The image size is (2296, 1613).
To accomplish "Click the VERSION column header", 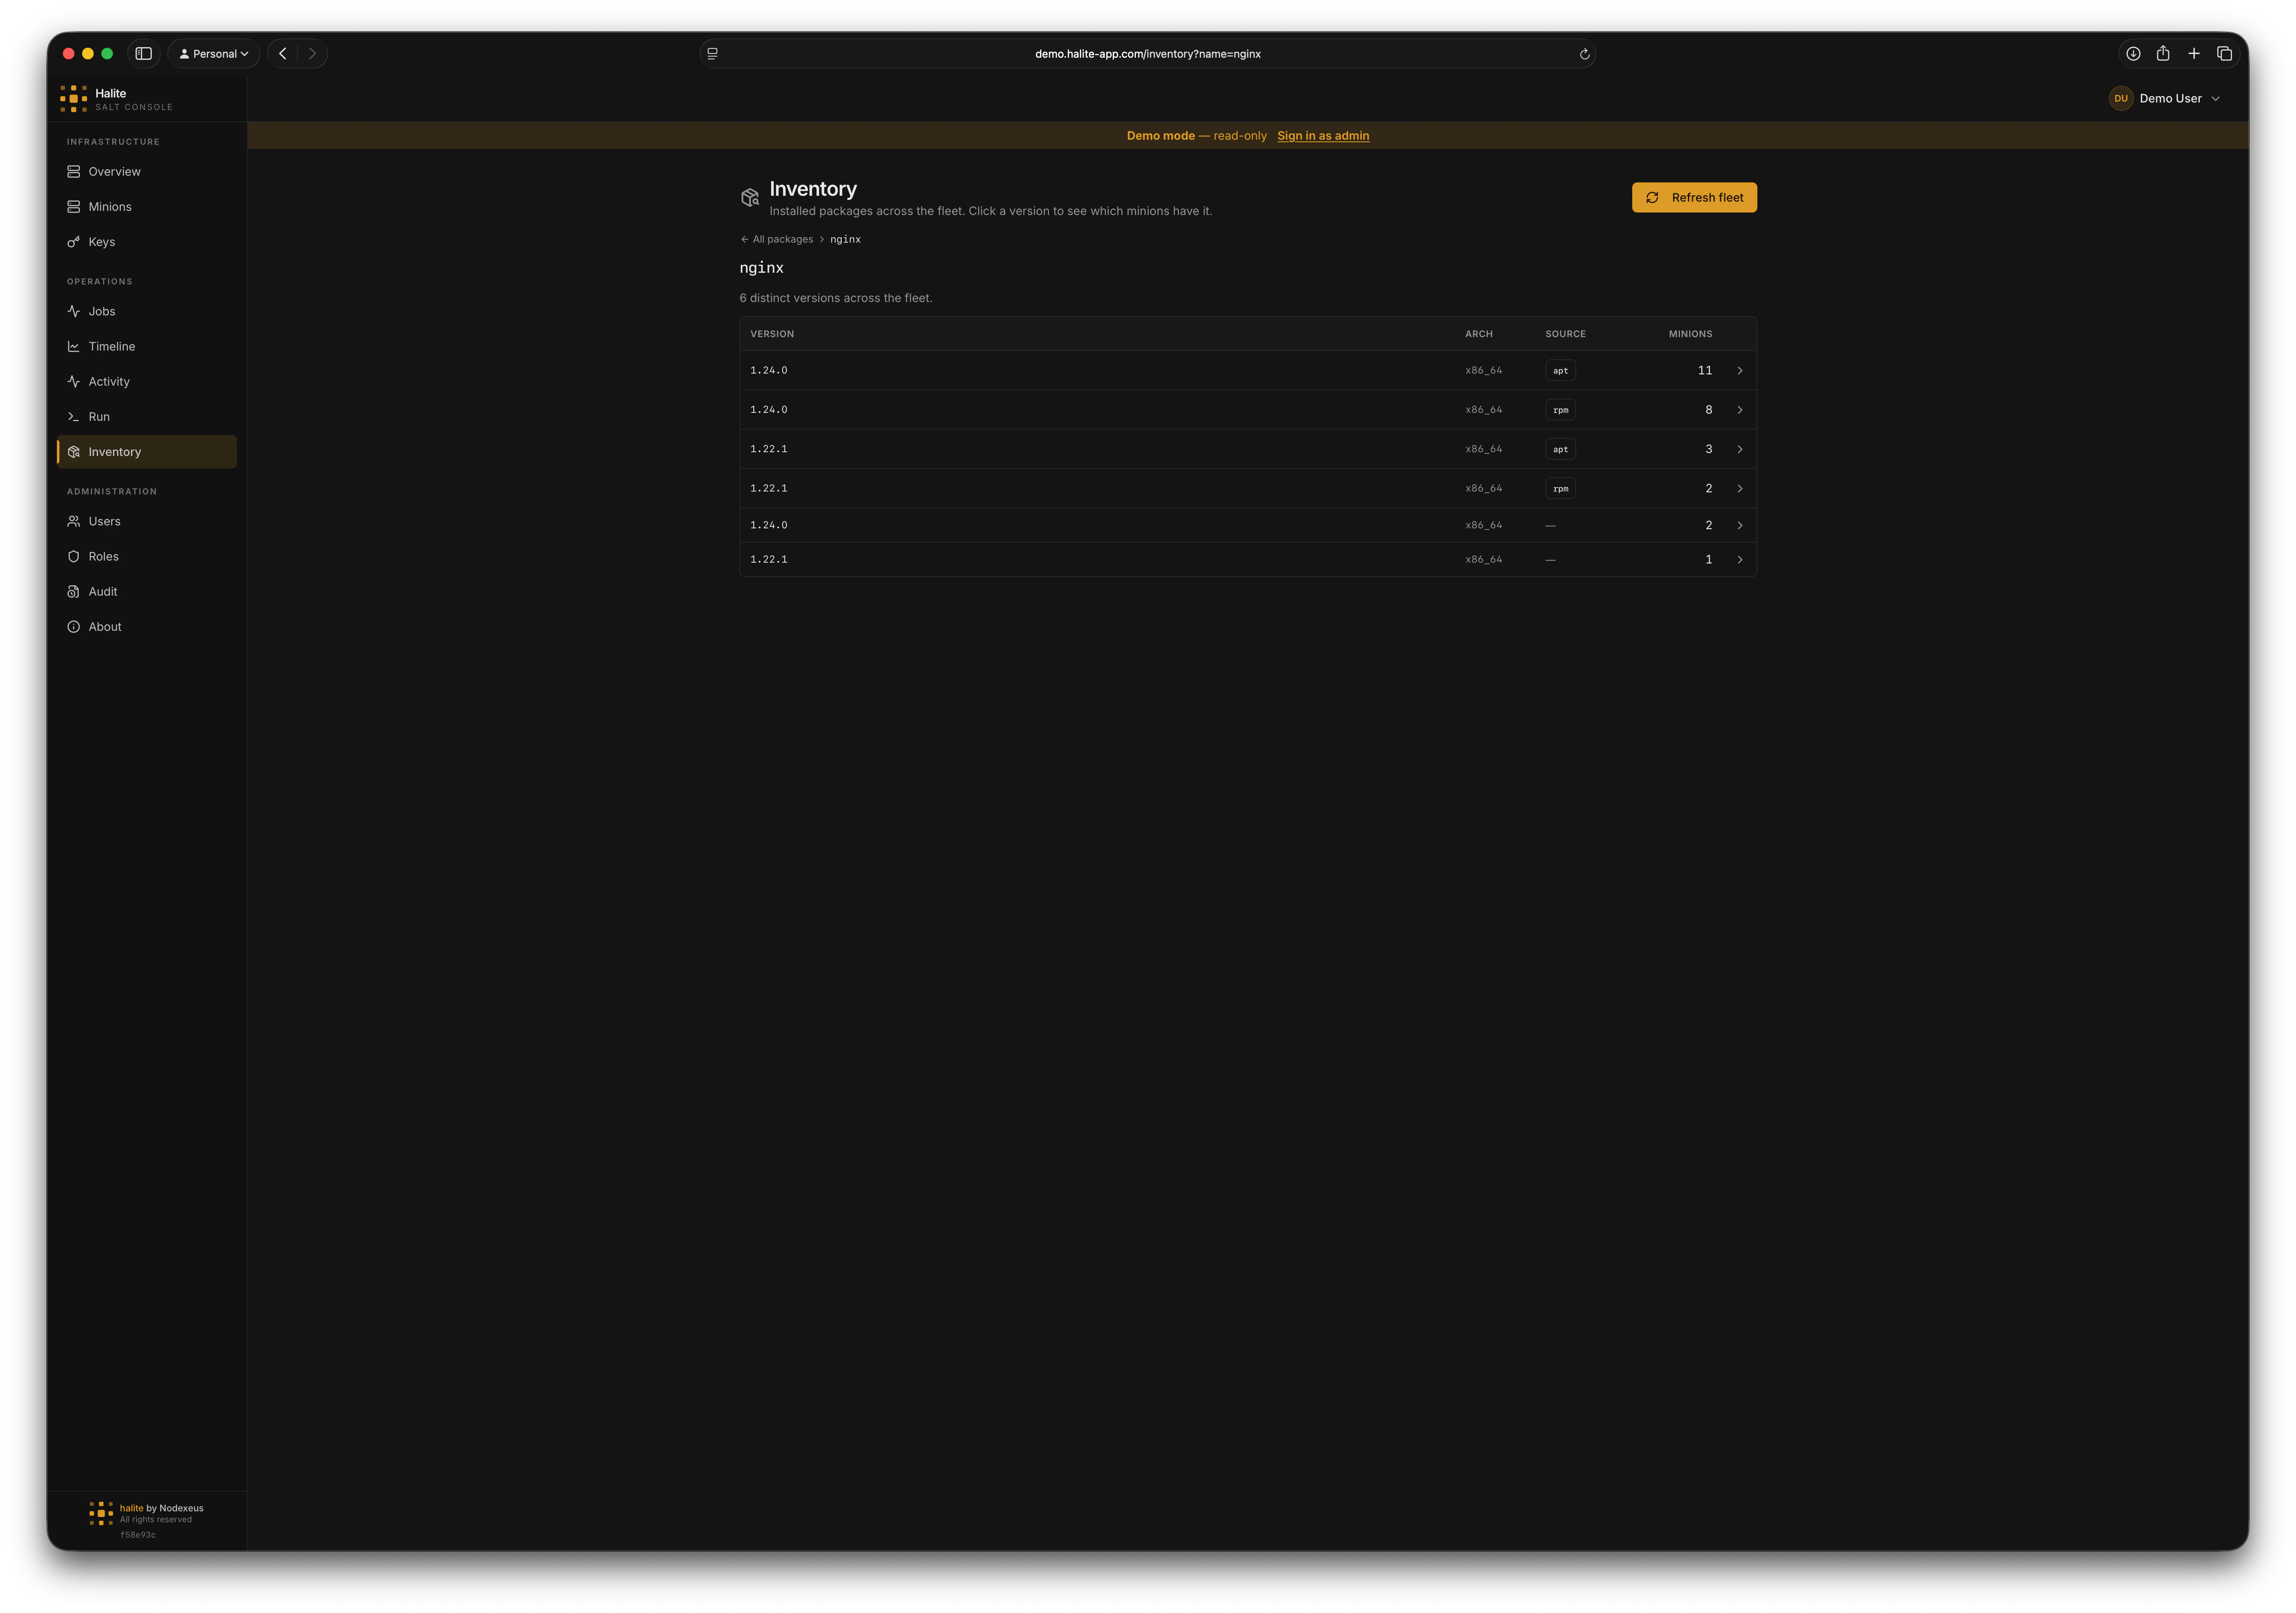I will tap(772, 334).
